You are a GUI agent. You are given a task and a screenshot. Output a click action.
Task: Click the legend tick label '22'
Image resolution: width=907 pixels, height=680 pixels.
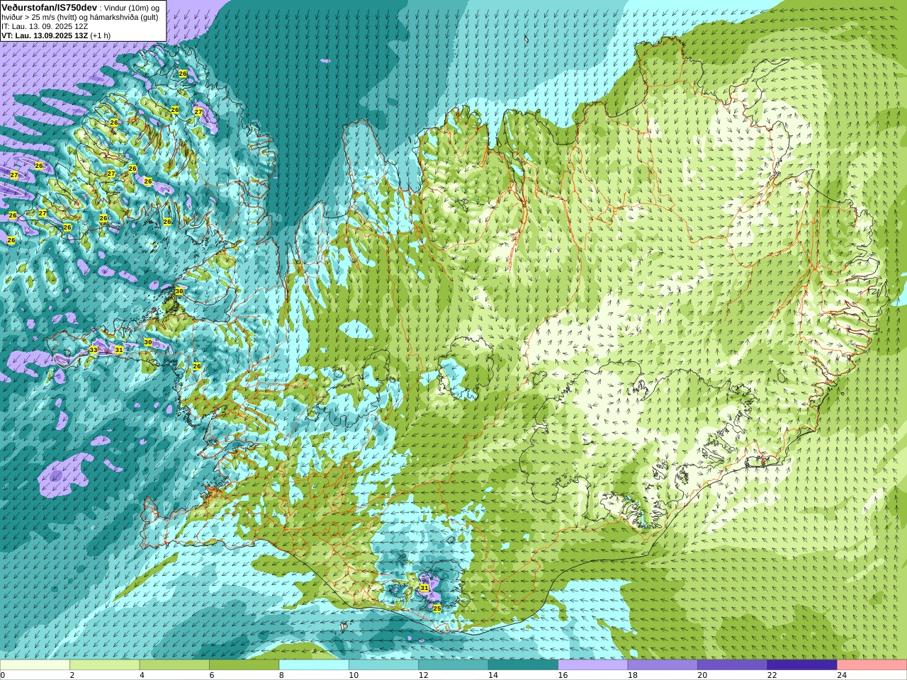point(772,675)
